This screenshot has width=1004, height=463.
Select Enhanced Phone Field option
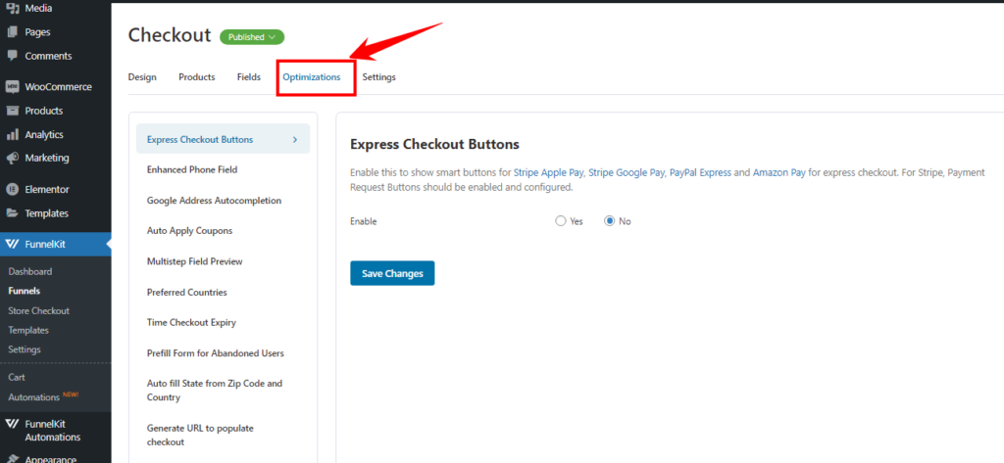[192, 169]
